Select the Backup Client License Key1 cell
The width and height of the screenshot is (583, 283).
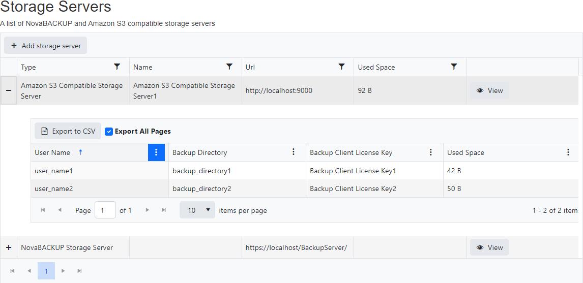pyautogui.click(x=374, y=171)
